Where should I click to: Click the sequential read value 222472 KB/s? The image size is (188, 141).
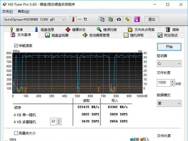click(x=88, y=107)
